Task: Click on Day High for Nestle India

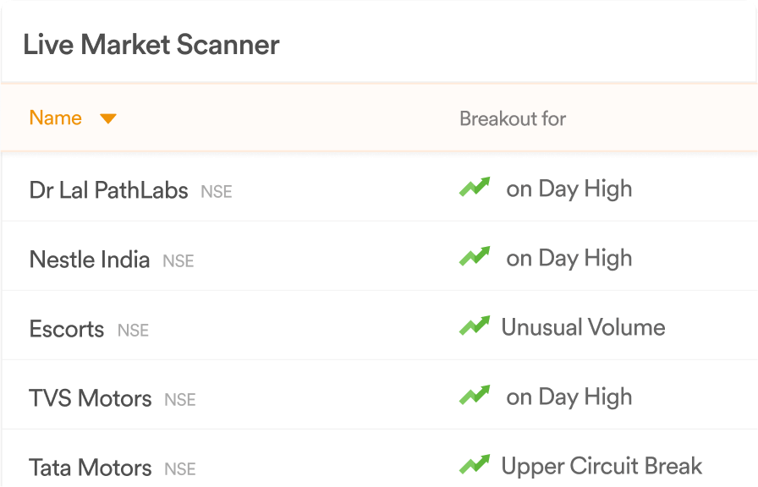Action: click(569, 259)
